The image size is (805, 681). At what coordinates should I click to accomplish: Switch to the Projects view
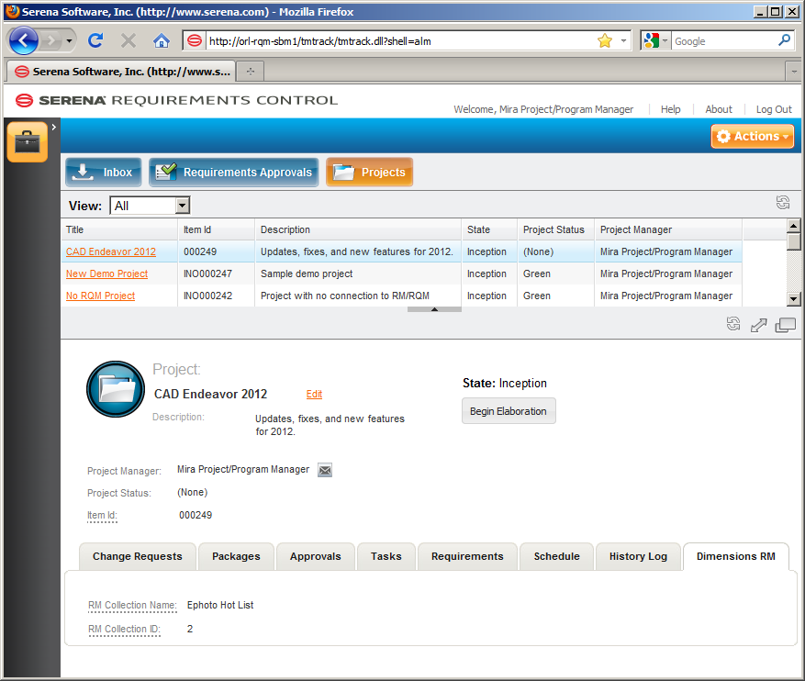coord(369,173)
